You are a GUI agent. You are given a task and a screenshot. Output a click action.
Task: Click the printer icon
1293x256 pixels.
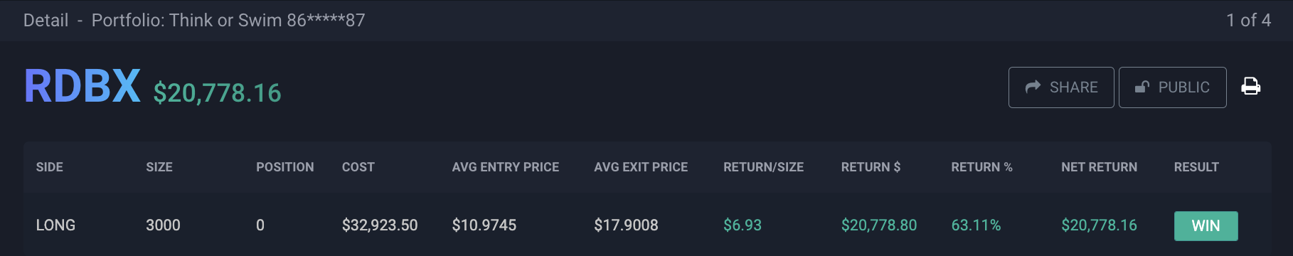click(1250, 87)
